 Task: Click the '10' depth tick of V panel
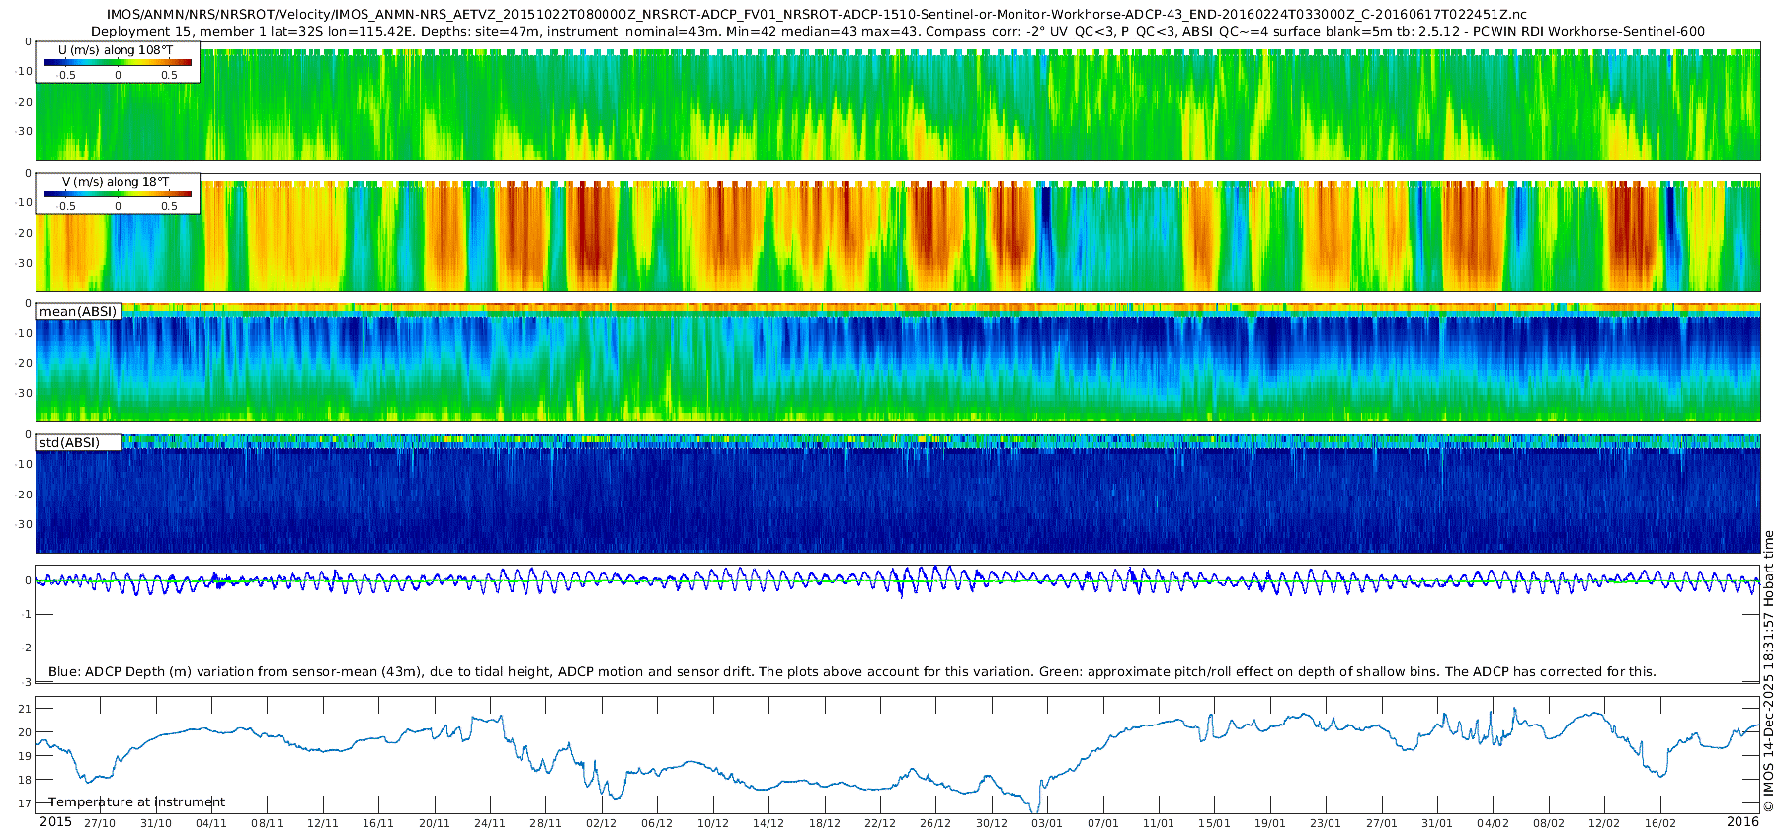[26, 203]
